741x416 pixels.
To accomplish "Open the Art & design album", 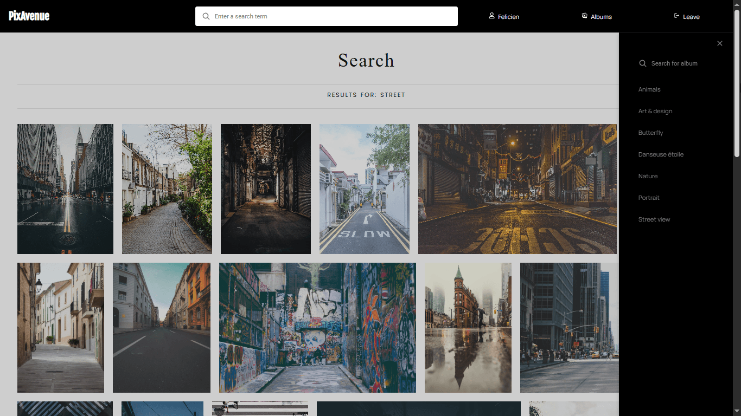I will tap(655, 111).
